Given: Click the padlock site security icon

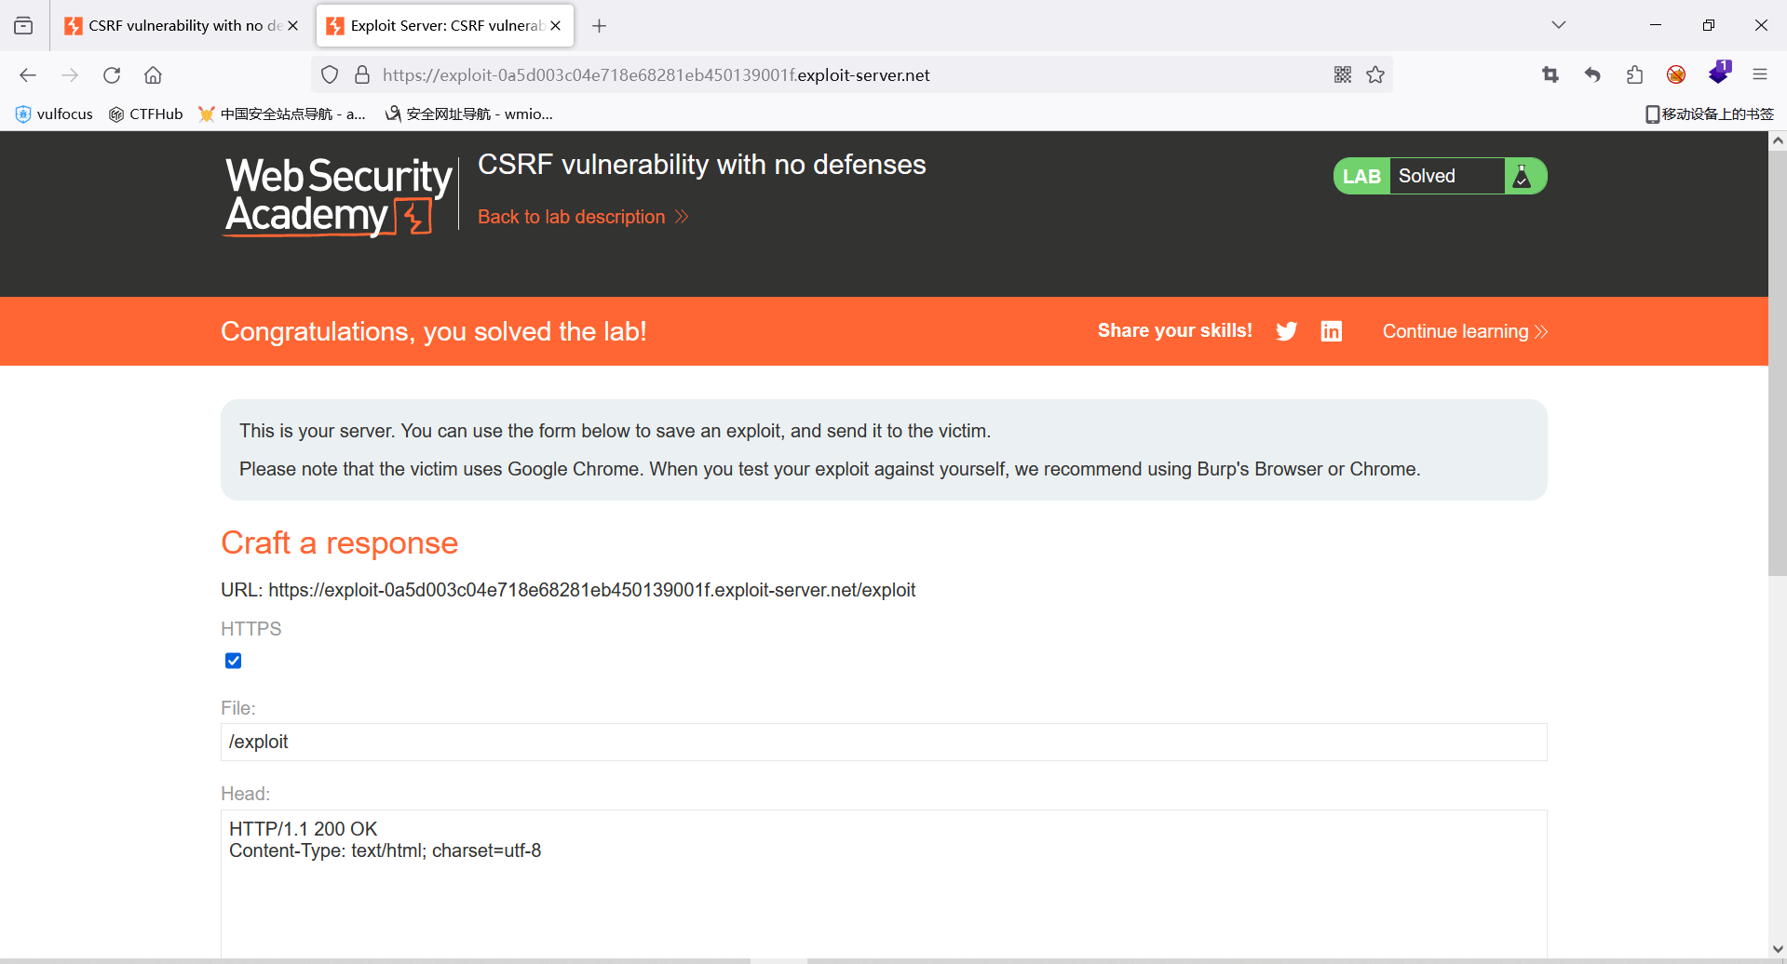Looking at the screenshot, I should [x=362, y=74].
